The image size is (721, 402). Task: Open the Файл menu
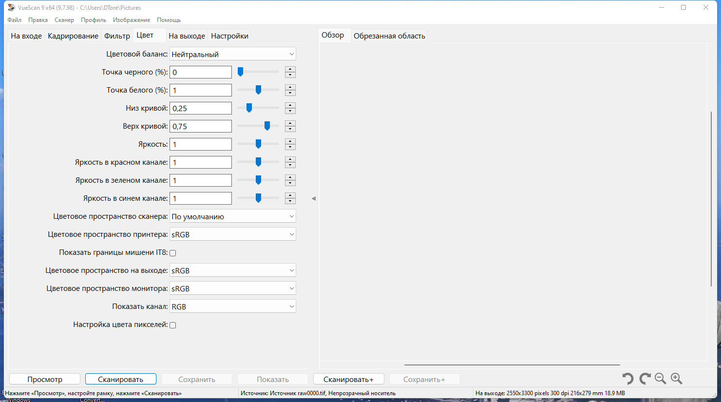(x=14, y=20)
